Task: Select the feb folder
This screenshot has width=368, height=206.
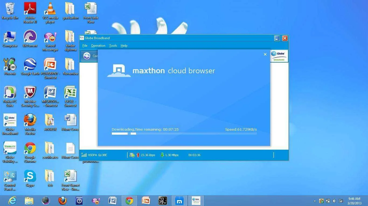Action: pyautogui.click(x=50, y=179)
